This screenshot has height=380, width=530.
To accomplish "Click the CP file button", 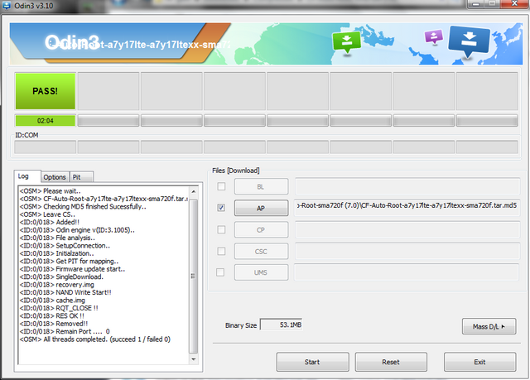I will pyautogui.click(x=262, y=229).
